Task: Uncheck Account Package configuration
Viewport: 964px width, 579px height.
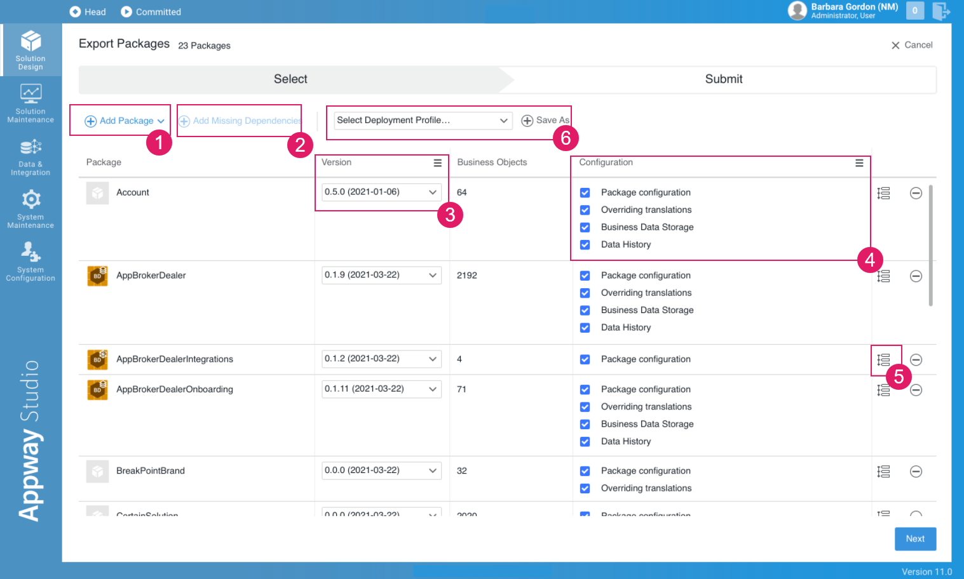Action: (585, 193)
